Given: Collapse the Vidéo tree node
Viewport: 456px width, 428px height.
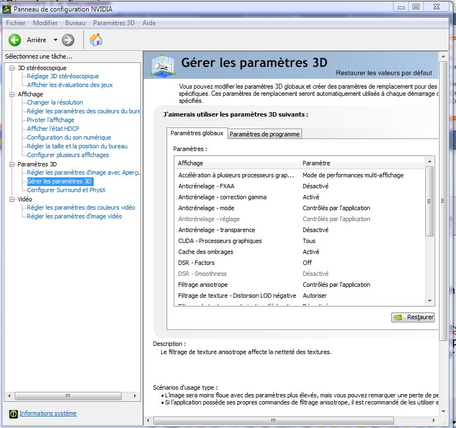Looking at the screenshot, I should point(12,199).
